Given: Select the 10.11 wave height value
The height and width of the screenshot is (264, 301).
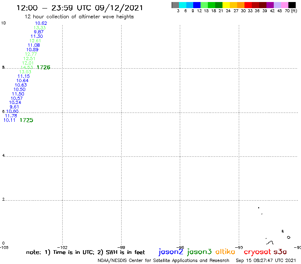Looking at the screenshot, I should pyautogui.click(x=9, y=120).
